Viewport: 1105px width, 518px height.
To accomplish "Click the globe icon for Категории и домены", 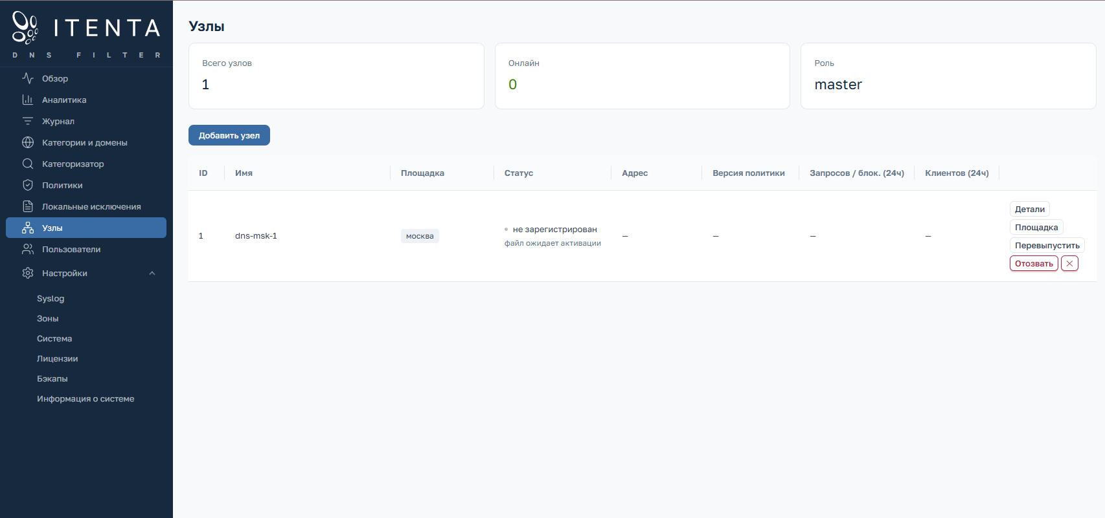I will point(28,142).
